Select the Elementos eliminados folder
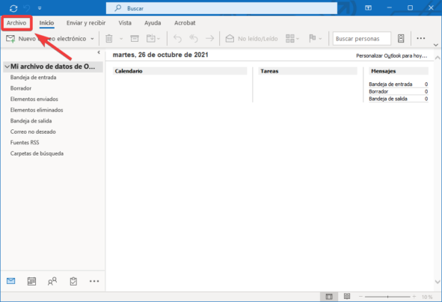Image resolution: width=442 pixels, height=302 pixels. [37, 110]
